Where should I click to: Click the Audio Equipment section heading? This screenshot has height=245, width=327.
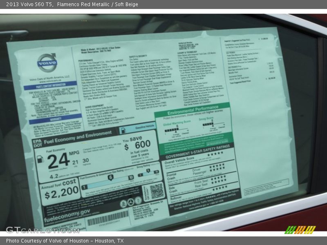[94, 107]
